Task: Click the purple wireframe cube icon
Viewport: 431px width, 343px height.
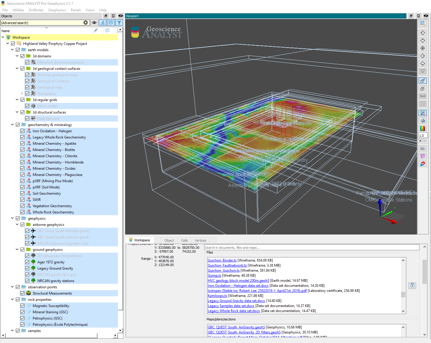Action: coord(422,156)
